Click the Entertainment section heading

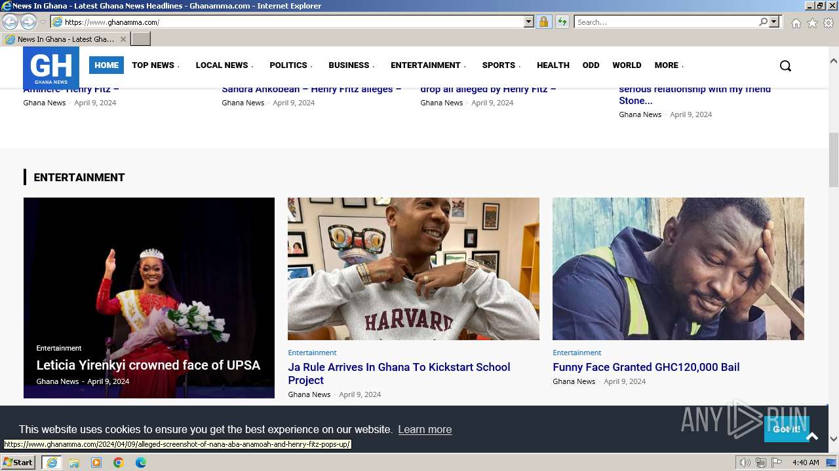tap(79, 177)
